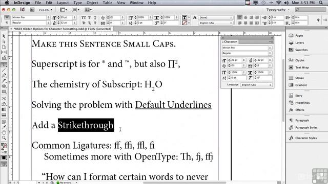Toggle Superscript formatting button
This screenshot has width=328, height=184.
click(90, 17)
